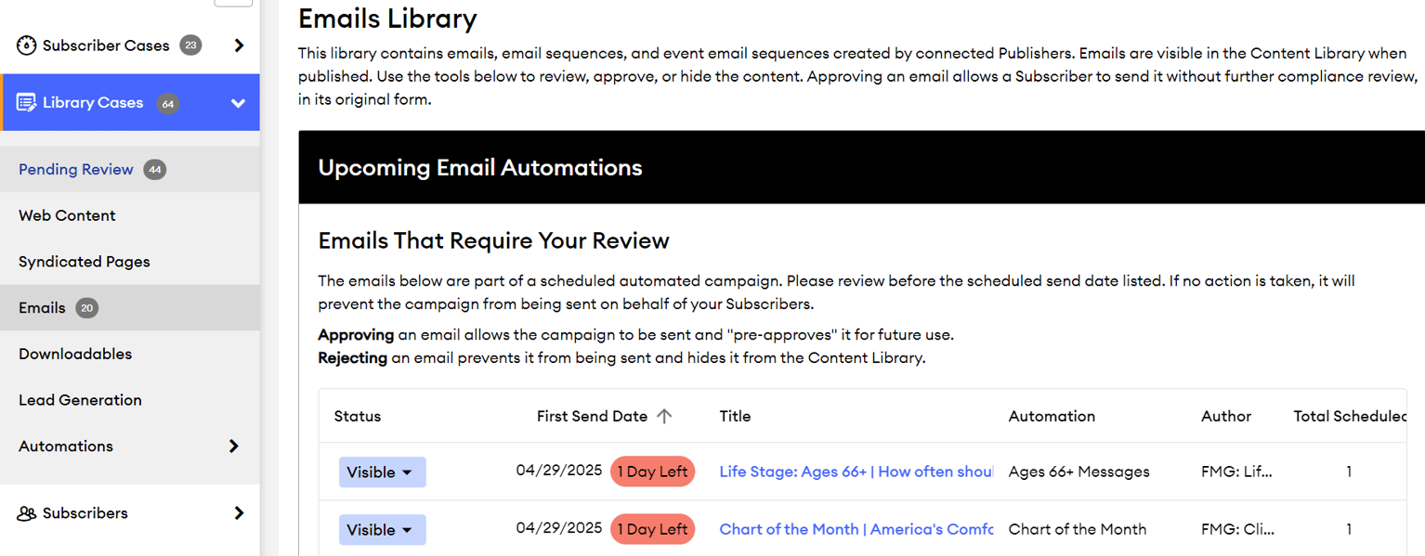
Task: Expand the Subscribers section
Action: (240, 512)
